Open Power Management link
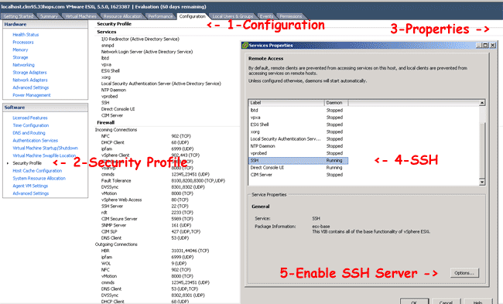 click(x=32, y=95)
